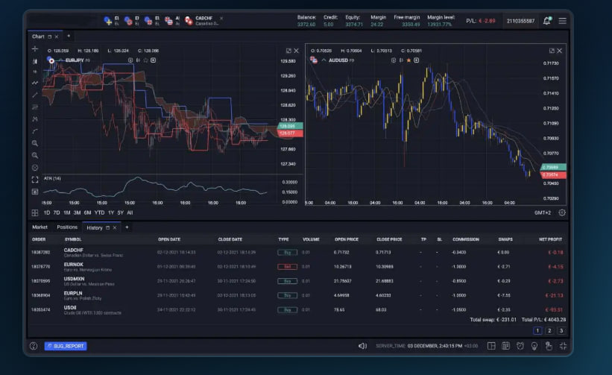612x375 pixels.
Task: Select the horizontal lines drawing tool
Action: (35, 107)
